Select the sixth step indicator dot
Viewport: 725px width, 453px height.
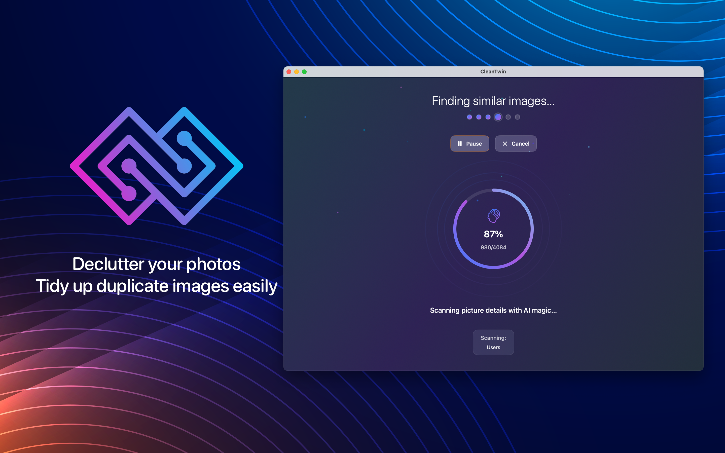click(517, 117)
